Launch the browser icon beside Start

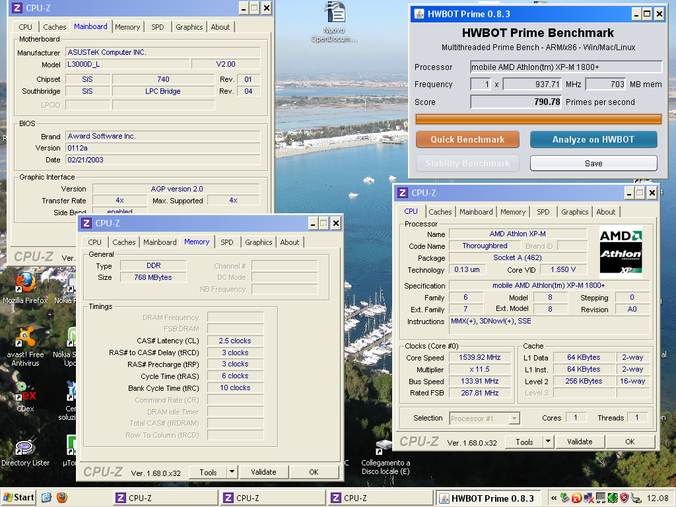(x=47, y=498)
